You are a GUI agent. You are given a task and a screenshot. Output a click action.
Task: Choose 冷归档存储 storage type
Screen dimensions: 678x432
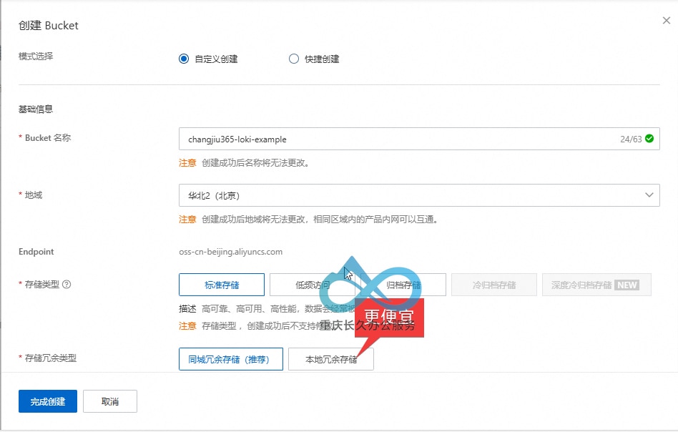click(x=493, y=285)
